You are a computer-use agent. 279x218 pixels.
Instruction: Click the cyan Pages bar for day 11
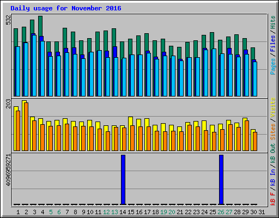(x=100, y=73)
